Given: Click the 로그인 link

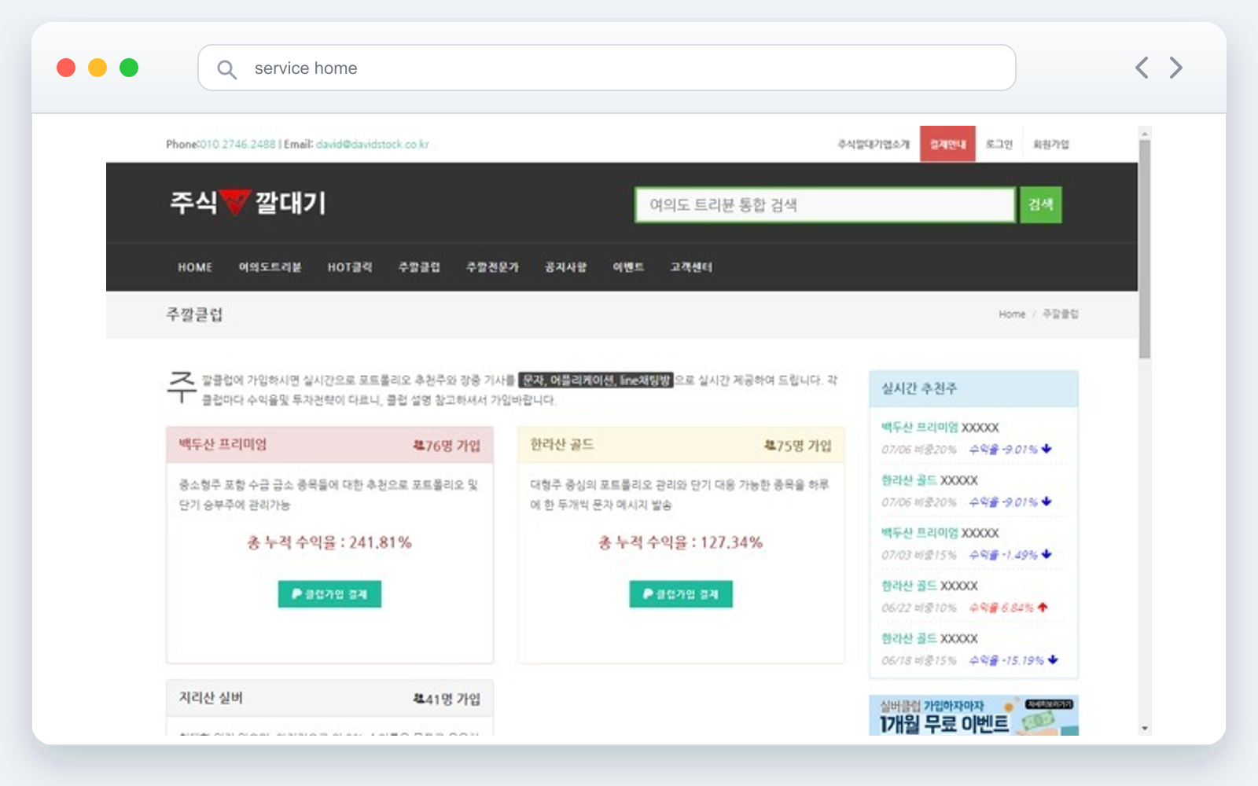Looking at the screenshot, I should click(x=999, y=144).
